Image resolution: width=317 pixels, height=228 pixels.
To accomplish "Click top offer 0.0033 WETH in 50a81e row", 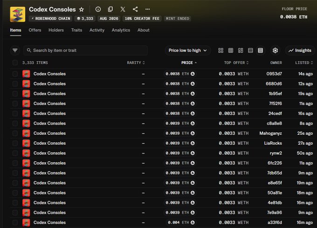I will tap(234, 193).
